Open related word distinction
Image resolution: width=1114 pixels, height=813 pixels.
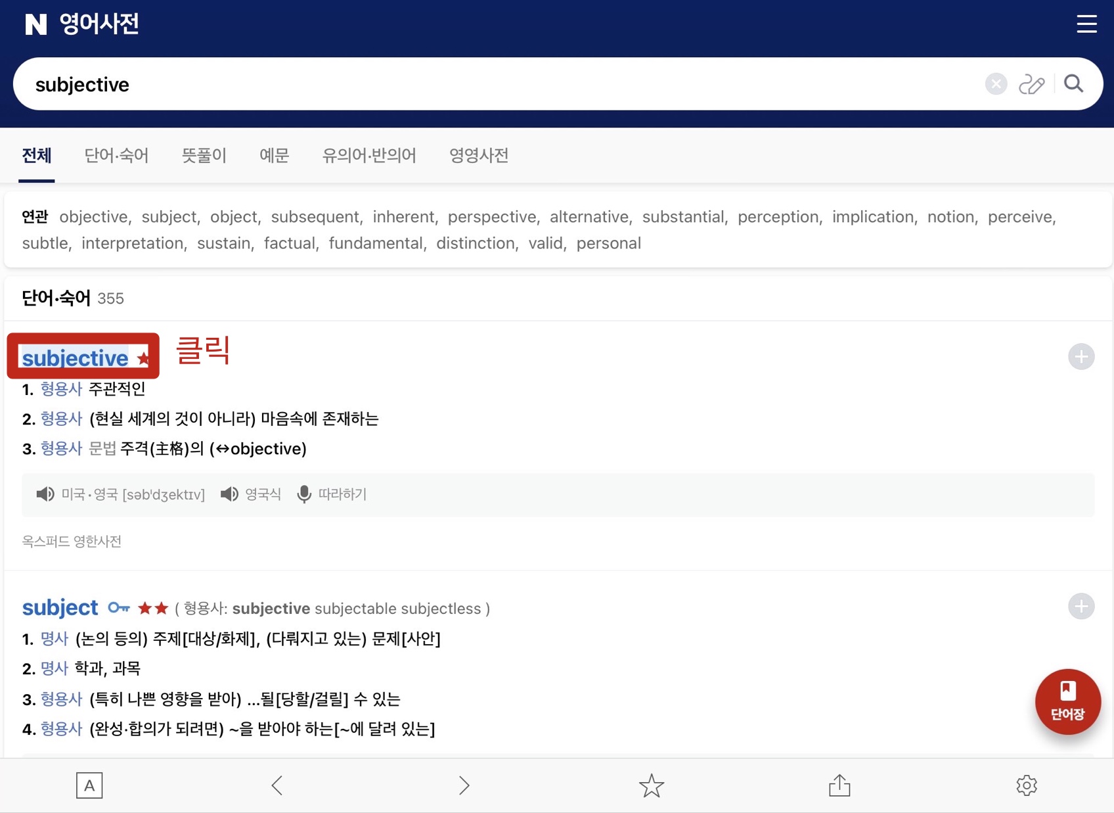[x=476, y=243]
